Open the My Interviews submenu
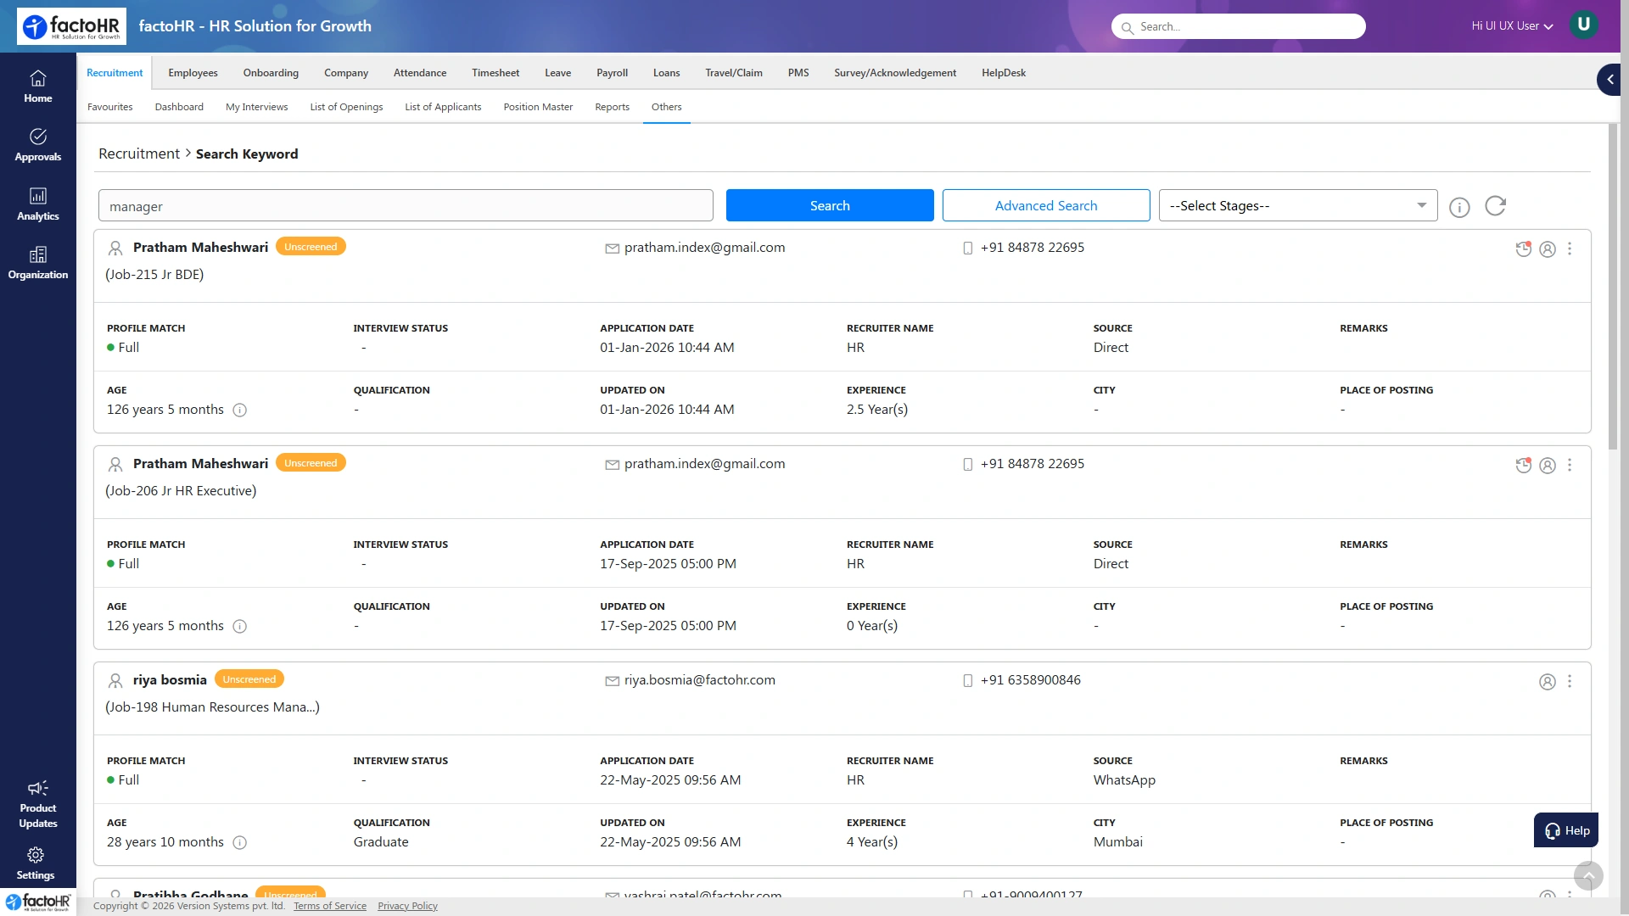The width and height of the screenshot is (1629, 916). (256, 107)
